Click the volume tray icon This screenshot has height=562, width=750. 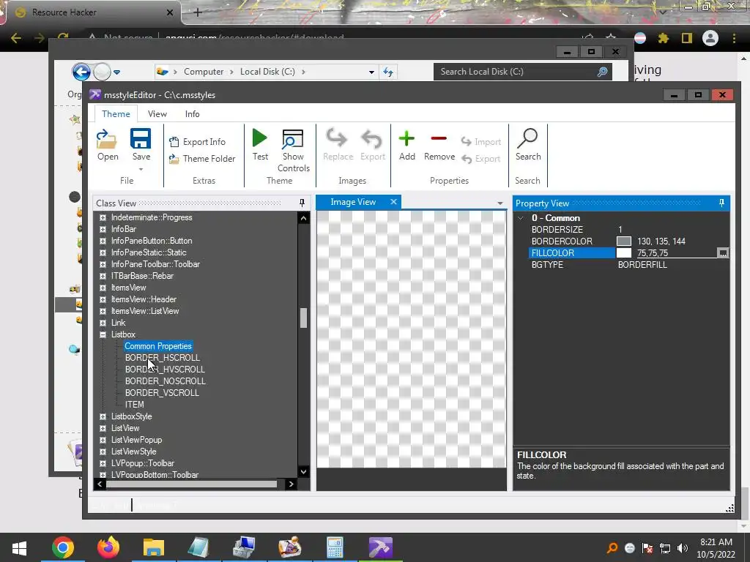pyautogui.click(x=682, y=548)
